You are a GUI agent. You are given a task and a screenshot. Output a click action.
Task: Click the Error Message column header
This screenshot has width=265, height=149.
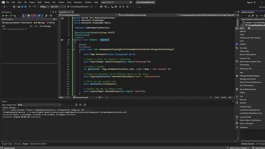45,26
